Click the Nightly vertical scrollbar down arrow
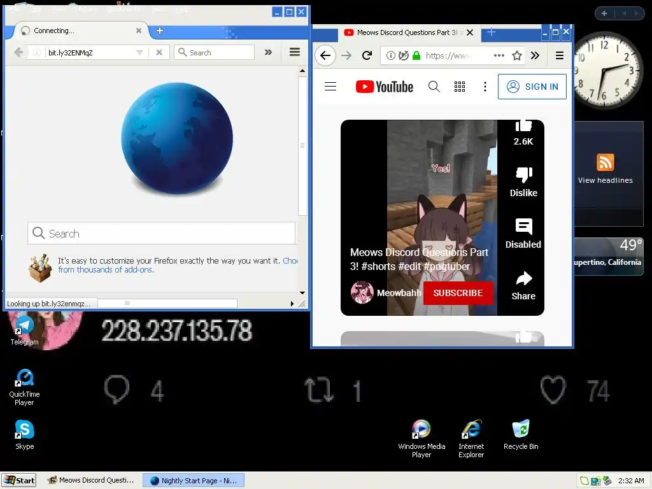This screenshot has width=652, height=489. point(302,293)
